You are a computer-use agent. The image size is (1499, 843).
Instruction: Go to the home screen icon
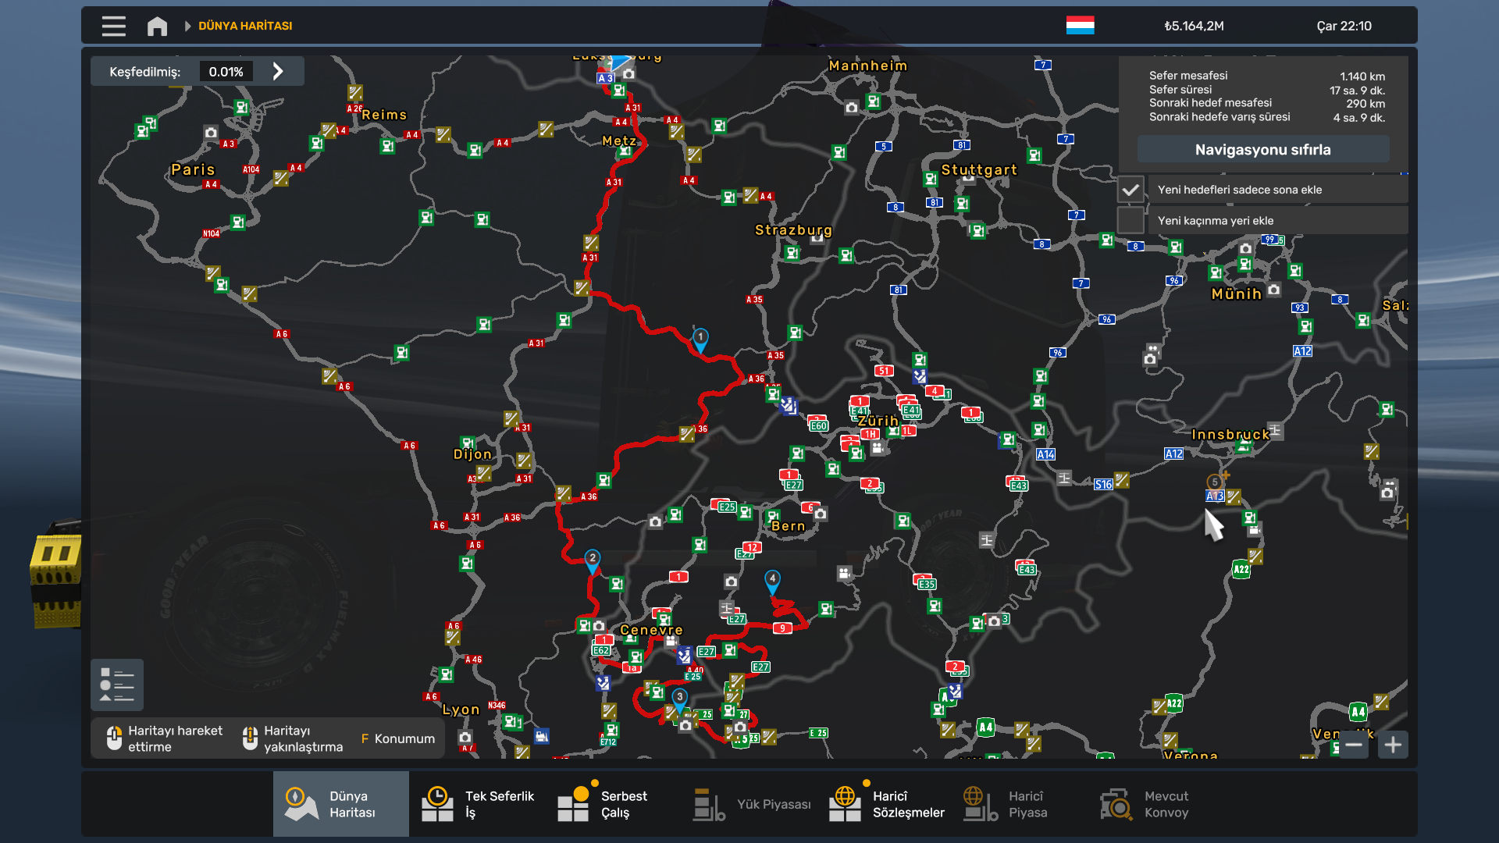point(157,26)
